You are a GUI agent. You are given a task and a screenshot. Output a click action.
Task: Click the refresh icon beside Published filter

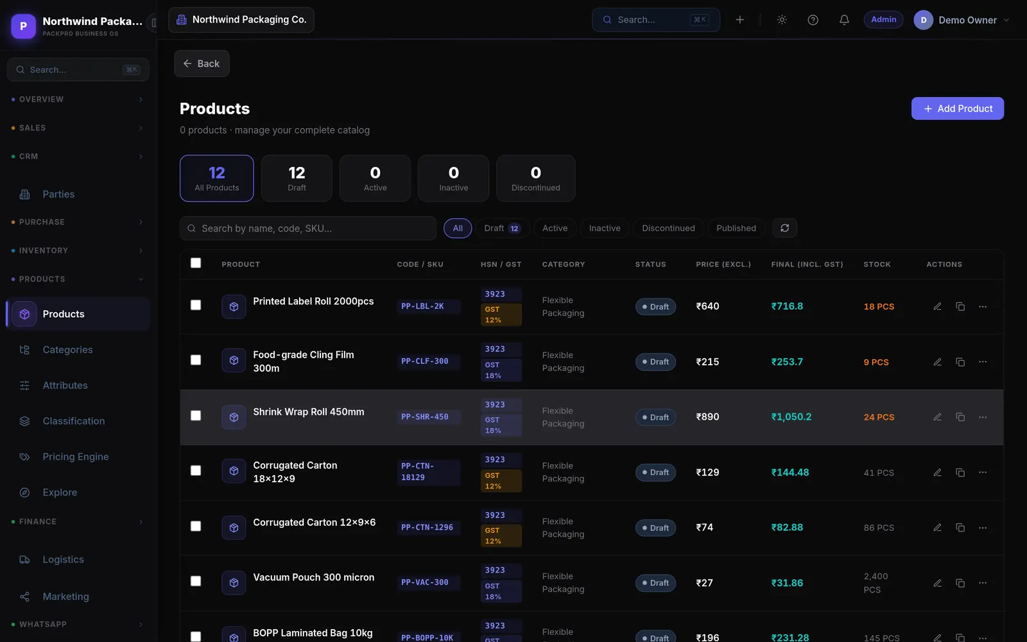pos(784,228)
